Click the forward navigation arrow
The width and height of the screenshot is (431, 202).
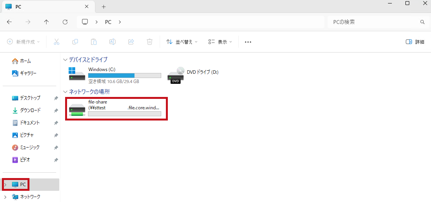click(28, 22)
